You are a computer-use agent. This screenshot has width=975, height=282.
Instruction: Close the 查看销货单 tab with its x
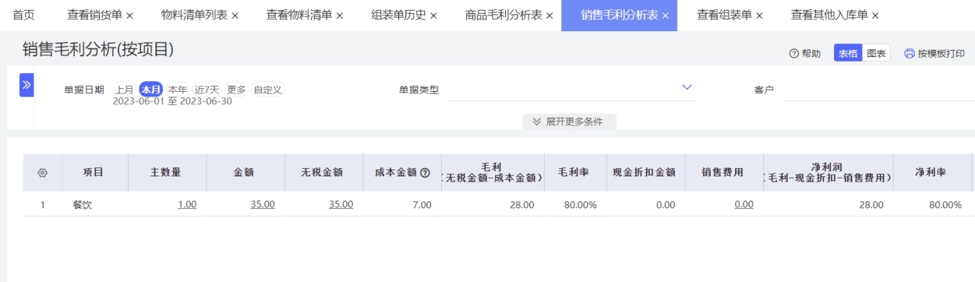tap(129, 16)
